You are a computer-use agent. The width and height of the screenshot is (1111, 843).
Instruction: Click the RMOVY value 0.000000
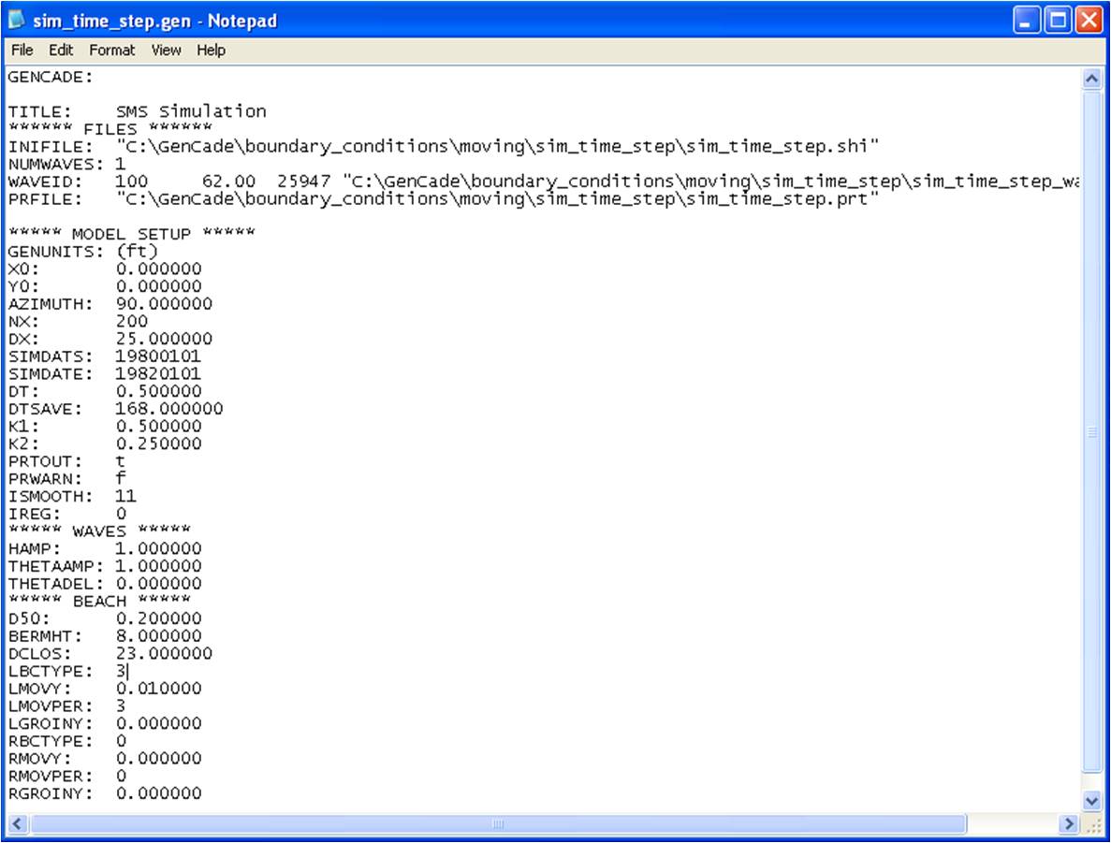[x=159, y=758]
